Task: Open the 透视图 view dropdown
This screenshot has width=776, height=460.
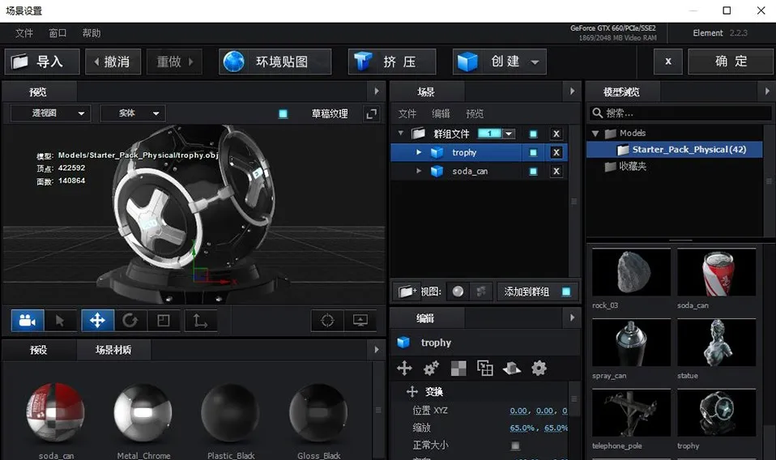Action: (49, 113)
